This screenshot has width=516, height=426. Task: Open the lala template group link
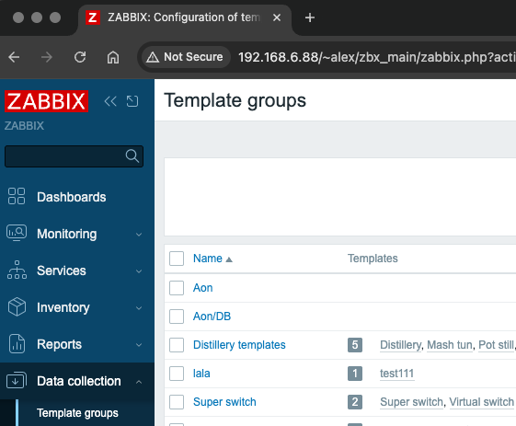click(201, 374)
